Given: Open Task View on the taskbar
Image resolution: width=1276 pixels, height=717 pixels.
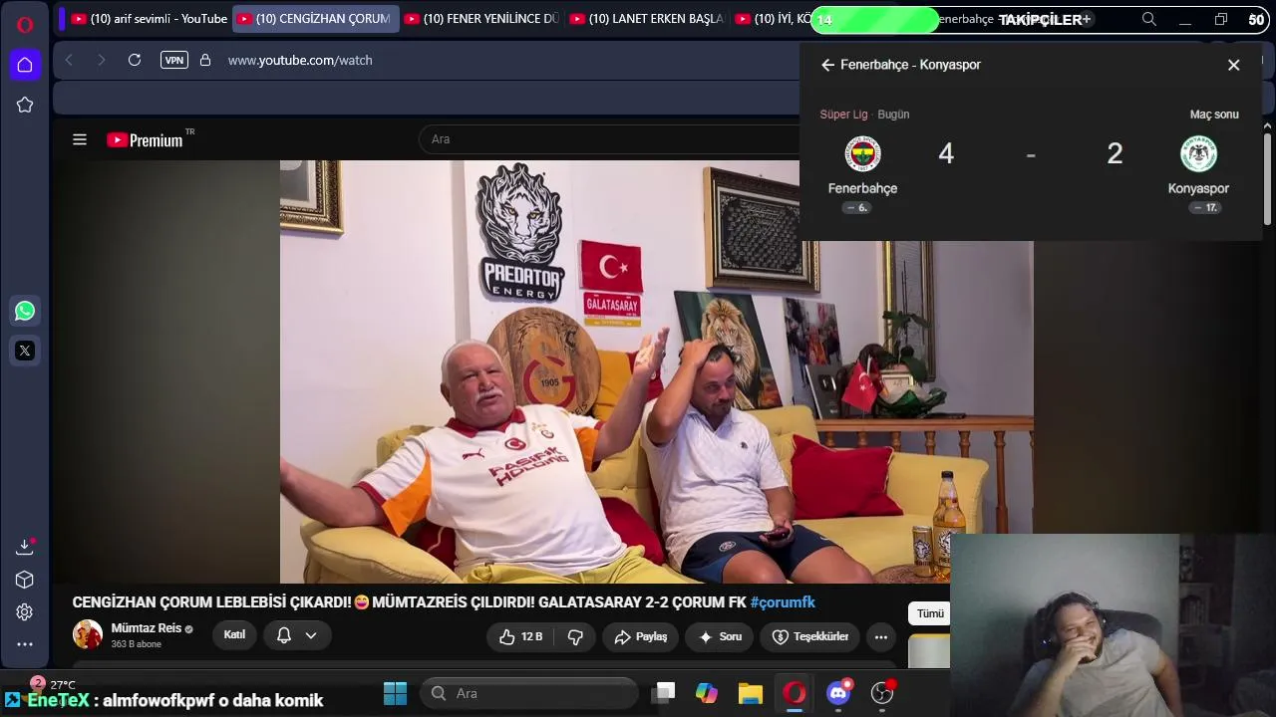Looking at the screenshot, I should point(663,693).
